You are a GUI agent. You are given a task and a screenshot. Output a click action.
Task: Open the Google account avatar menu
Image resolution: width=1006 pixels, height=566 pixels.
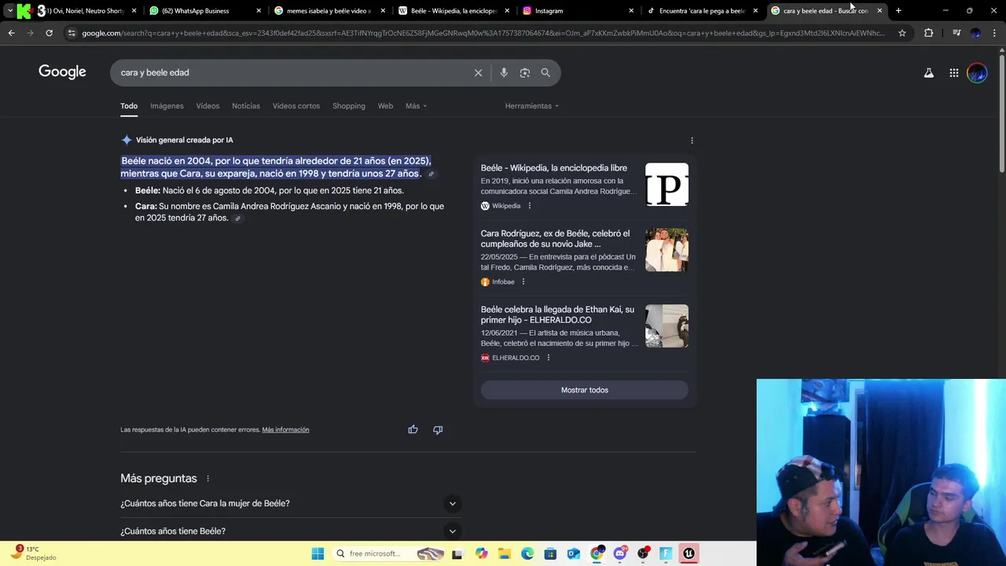click(x=977, y=73)
